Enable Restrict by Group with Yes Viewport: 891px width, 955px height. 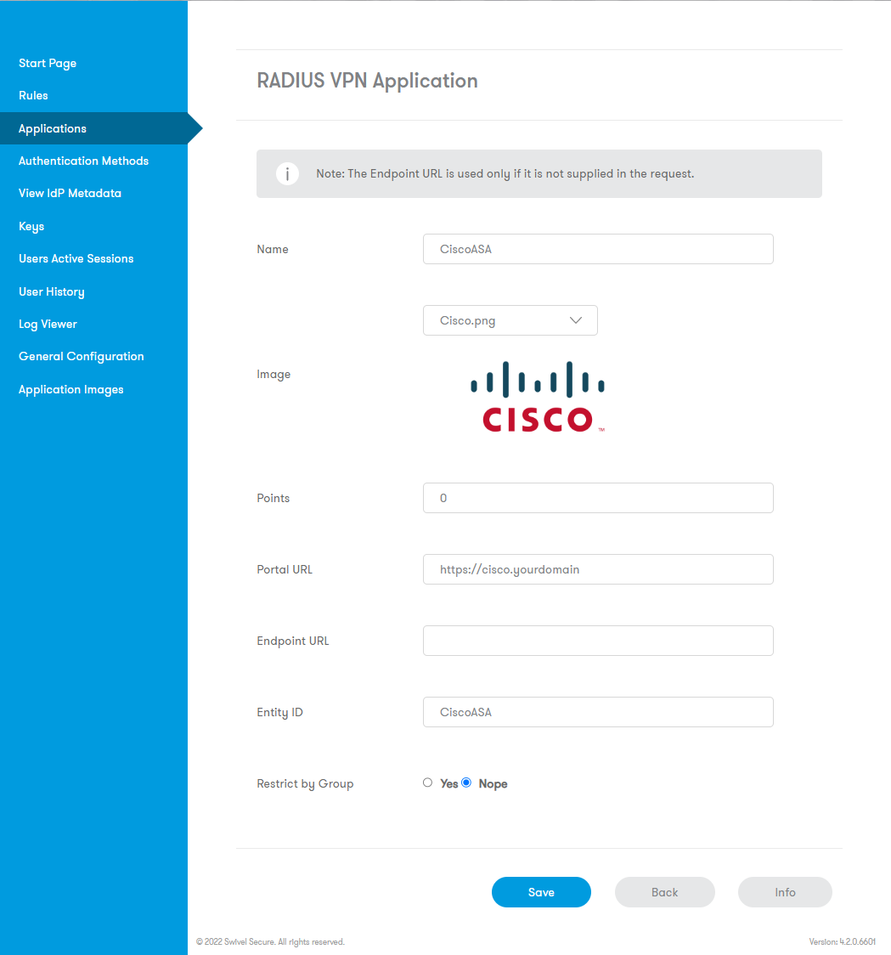point(427,783)
